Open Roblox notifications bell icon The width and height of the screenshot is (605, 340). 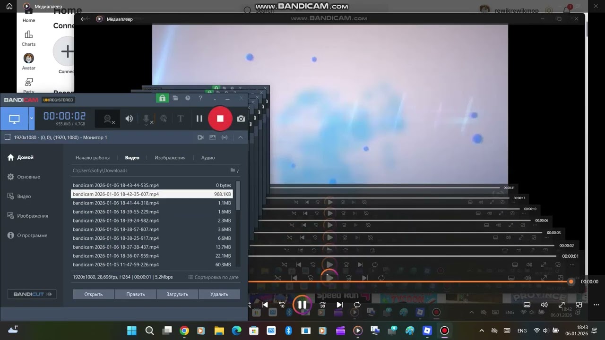567,10
